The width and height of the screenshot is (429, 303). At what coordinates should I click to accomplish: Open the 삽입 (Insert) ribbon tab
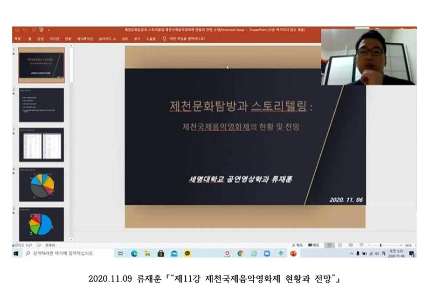(x=40, y=39)
